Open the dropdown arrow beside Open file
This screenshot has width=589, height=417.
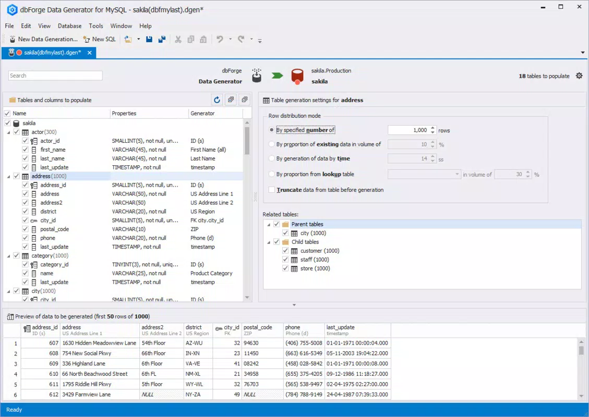click(138, 39)
